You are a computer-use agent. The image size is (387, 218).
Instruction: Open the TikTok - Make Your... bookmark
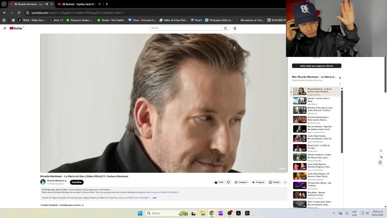[x=31, y=20]
